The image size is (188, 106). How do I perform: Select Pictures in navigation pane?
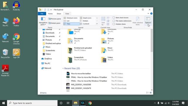48,40
